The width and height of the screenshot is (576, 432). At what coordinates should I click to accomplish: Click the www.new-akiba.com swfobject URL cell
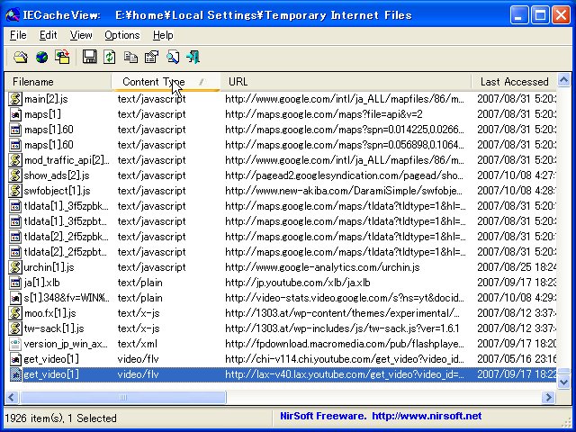click(x=344, y=191)
